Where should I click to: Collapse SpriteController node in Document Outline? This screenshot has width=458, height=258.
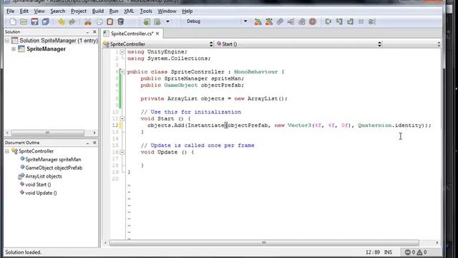[x=7, y=151]
